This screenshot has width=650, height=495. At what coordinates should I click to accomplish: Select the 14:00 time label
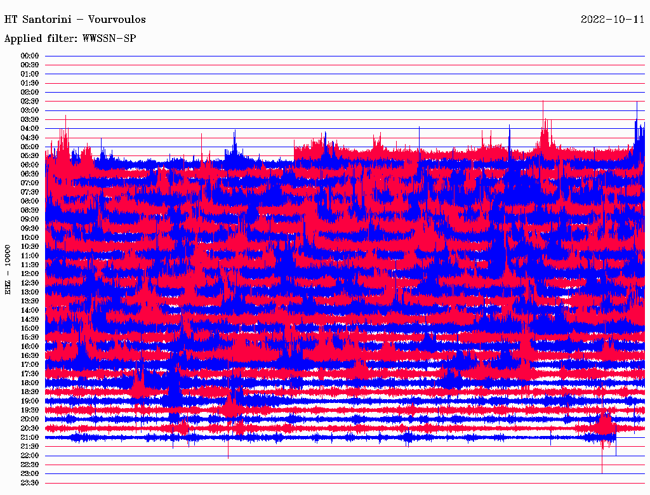30,310
